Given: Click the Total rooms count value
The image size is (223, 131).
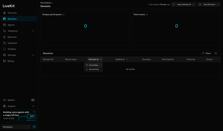Looking at the screenshot, I should click(x=176, y=26).
